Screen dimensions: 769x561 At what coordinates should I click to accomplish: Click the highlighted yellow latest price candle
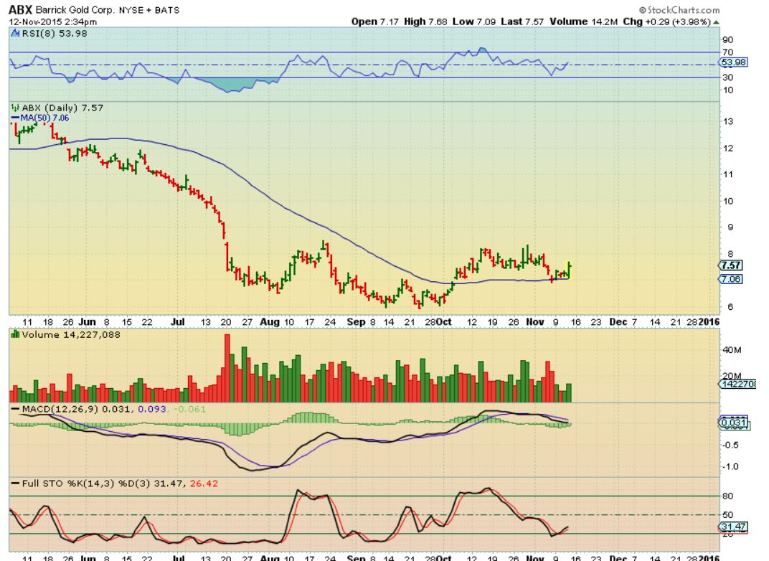(569, 268)
